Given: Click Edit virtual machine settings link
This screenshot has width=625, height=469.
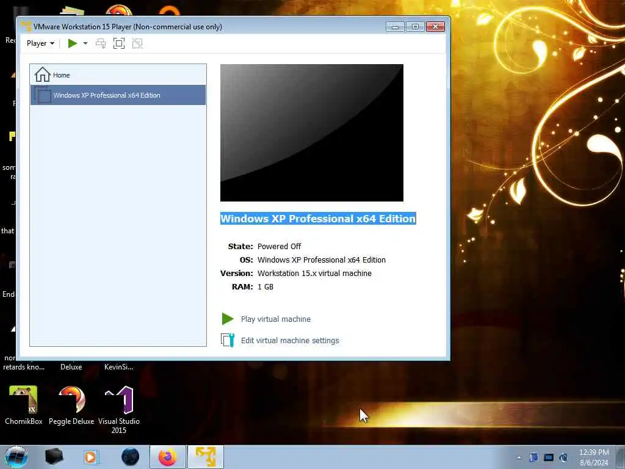Looking at the screenshot, I should tap(290, 340).
